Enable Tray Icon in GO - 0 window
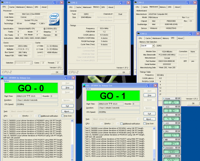The width and height of the screenshot is (200, 161). tap(62, 116)
